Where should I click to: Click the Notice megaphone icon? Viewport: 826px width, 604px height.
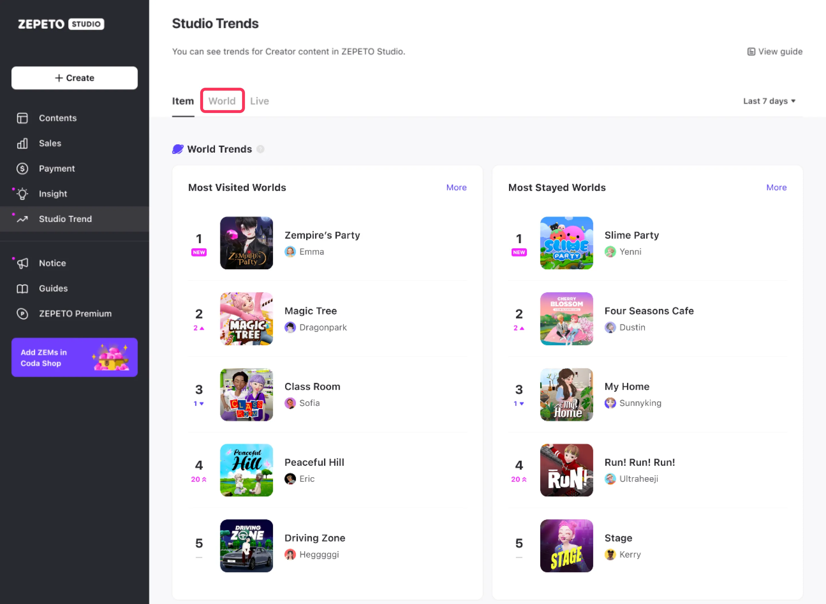tap(22, 263)
